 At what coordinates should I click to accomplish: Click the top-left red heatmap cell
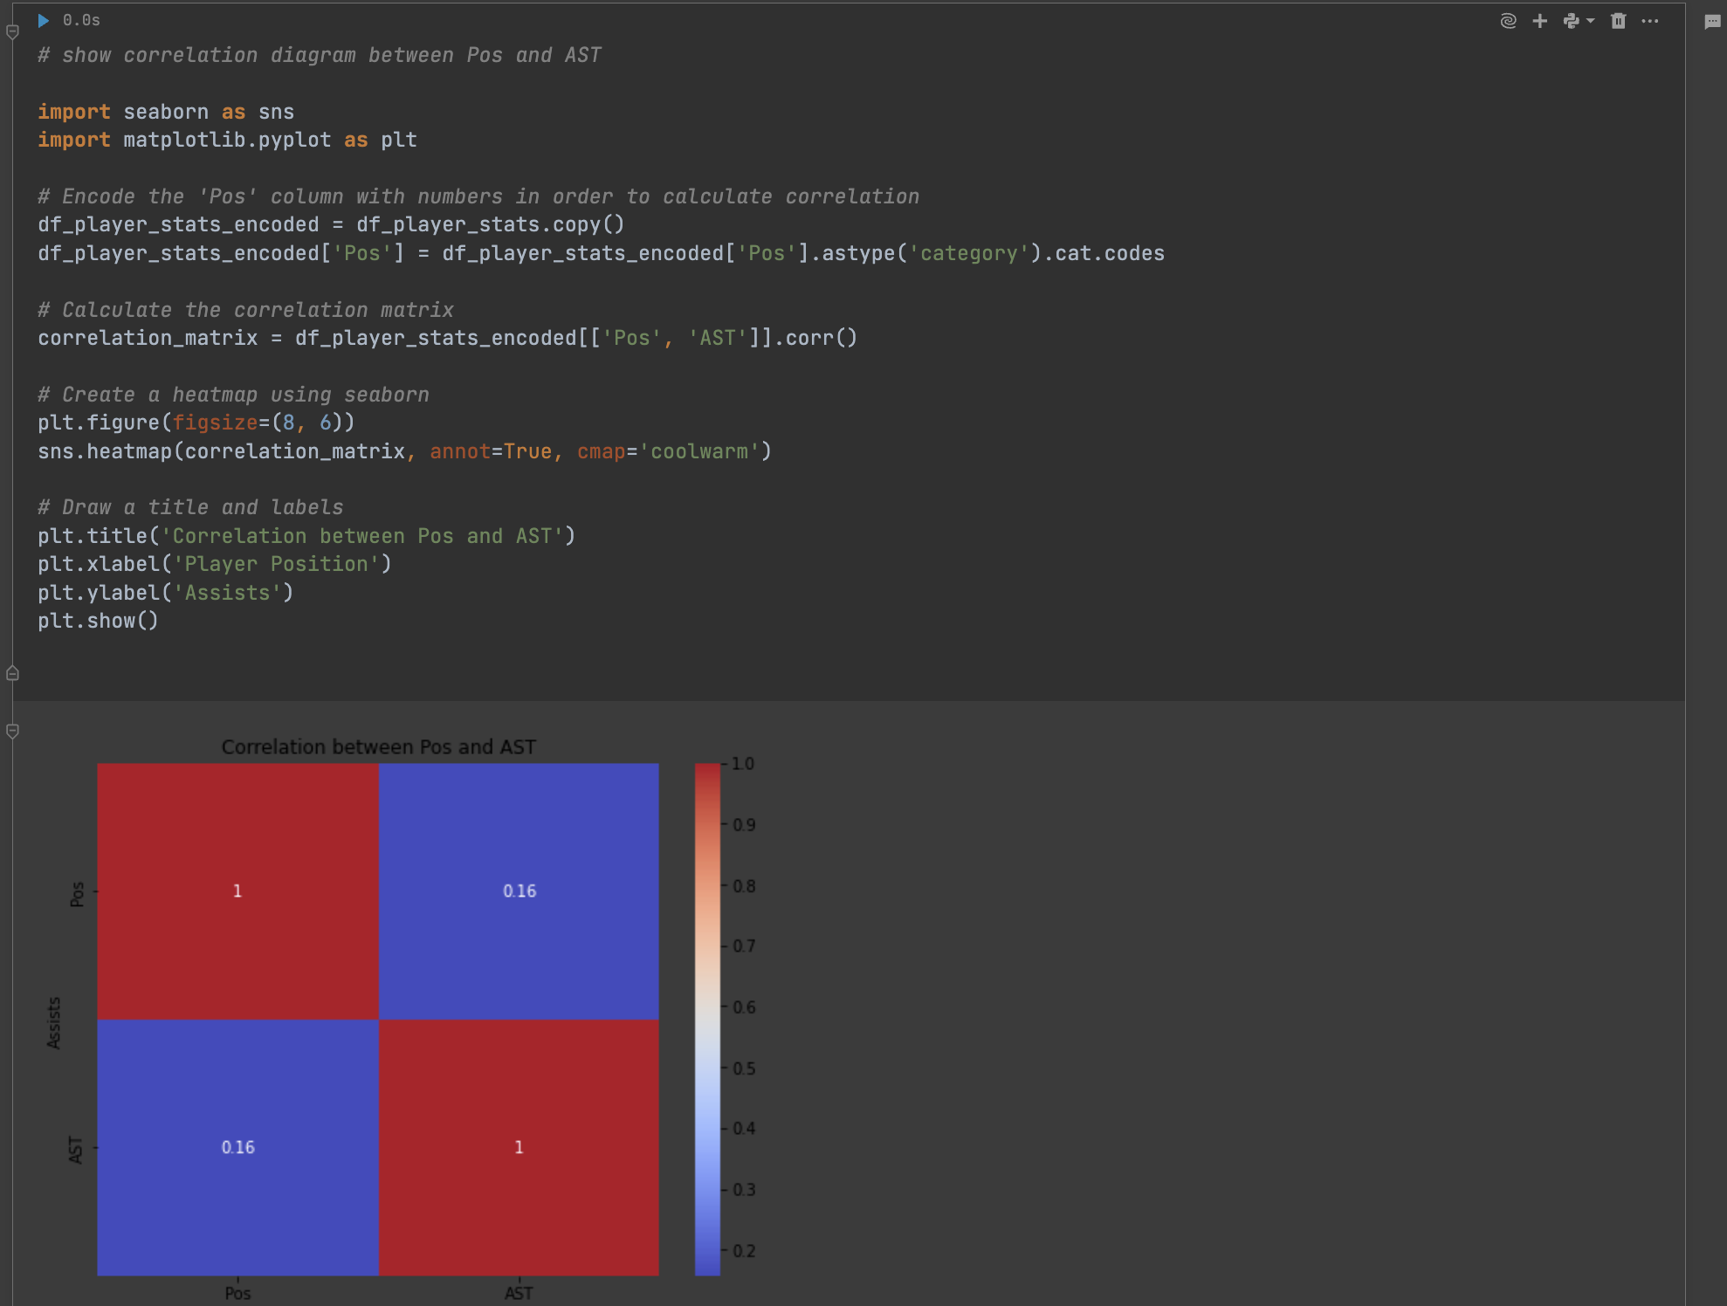point(237,890)
